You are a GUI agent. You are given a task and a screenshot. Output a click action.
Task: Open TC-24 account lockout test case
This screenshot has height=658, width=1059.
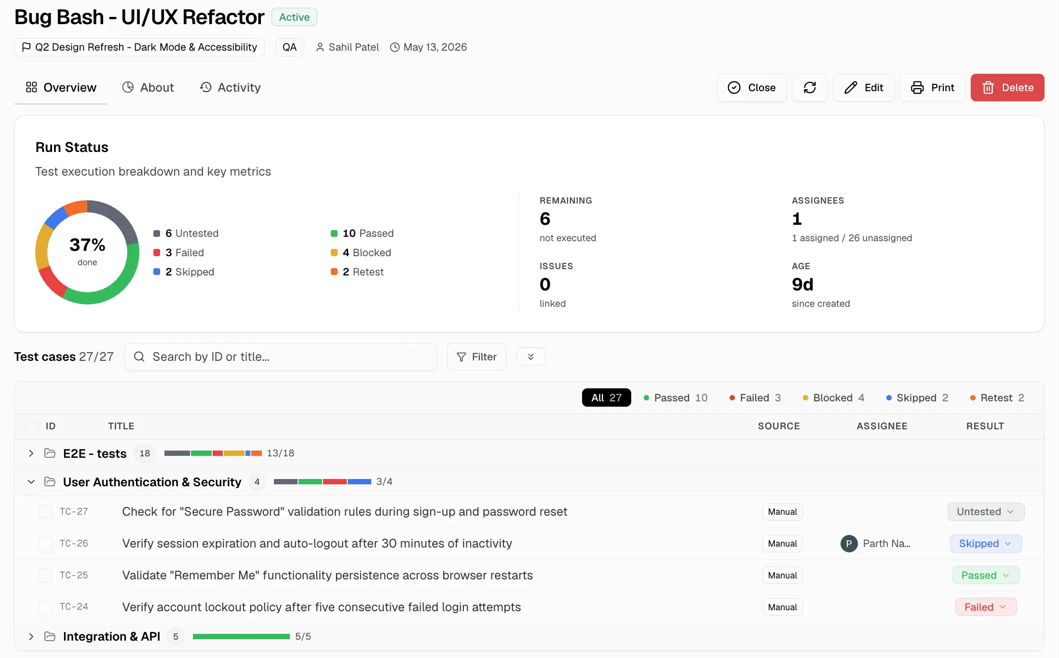point(321,607)
